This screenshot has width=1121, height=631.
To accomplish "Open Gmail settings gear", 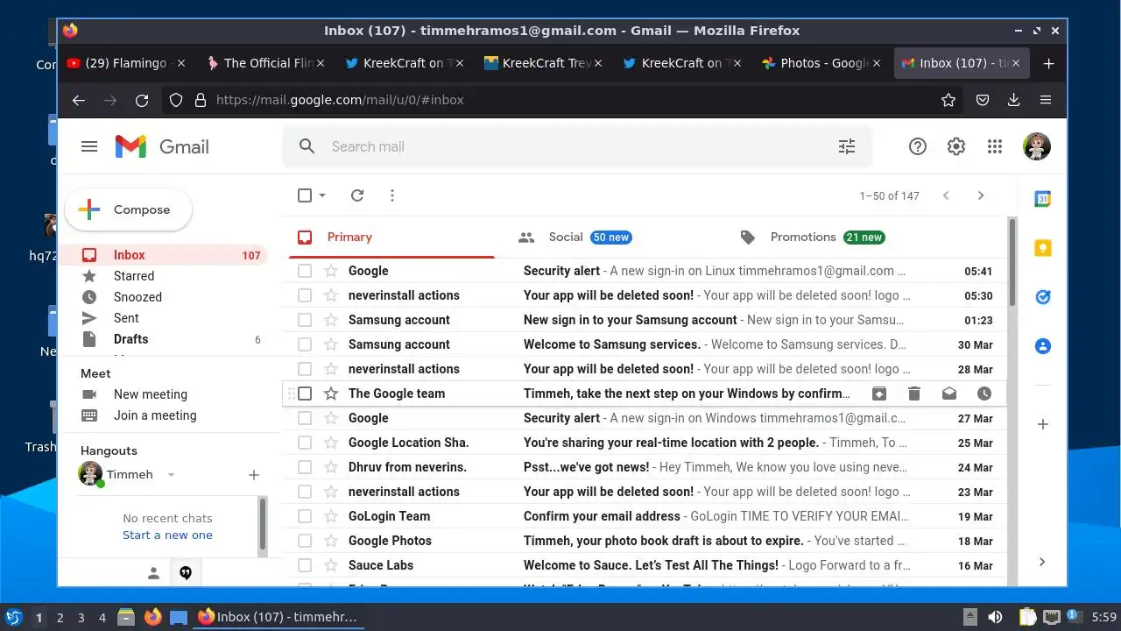I will (x=955, y=146).
